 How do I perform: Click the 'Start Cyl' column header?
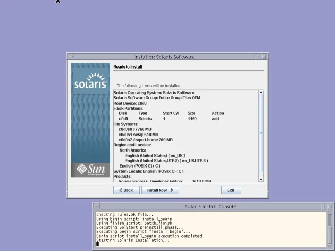[171, 113]
